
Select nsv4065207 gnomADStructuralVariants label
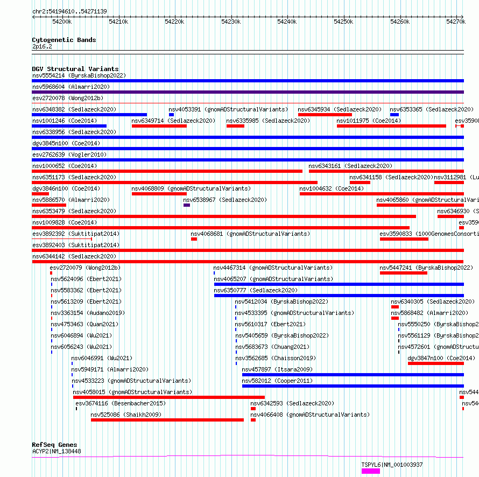click(x=273, y=279)
